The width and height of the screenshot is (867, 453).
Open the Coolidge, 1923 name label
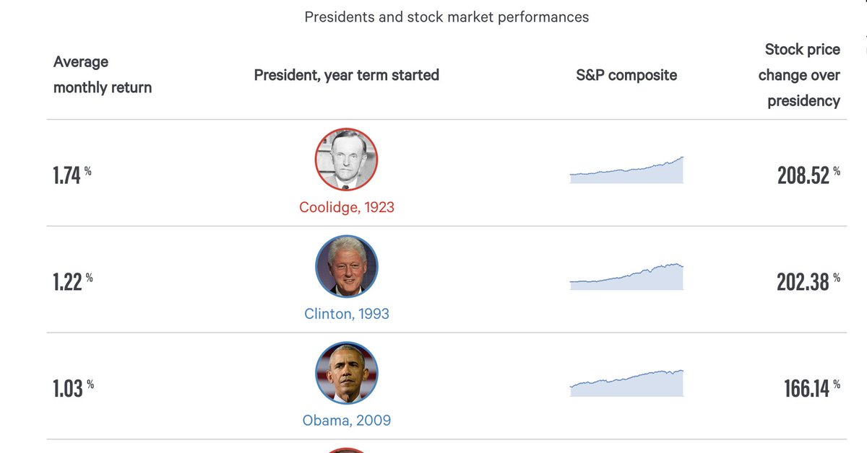pyautogui.click(x=347, y=207)
